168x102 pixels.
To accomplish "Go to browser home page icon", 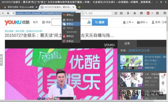I will (135, 13).
